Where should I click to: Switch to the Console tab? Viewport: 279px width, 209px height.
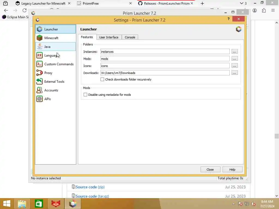[130, 37]
